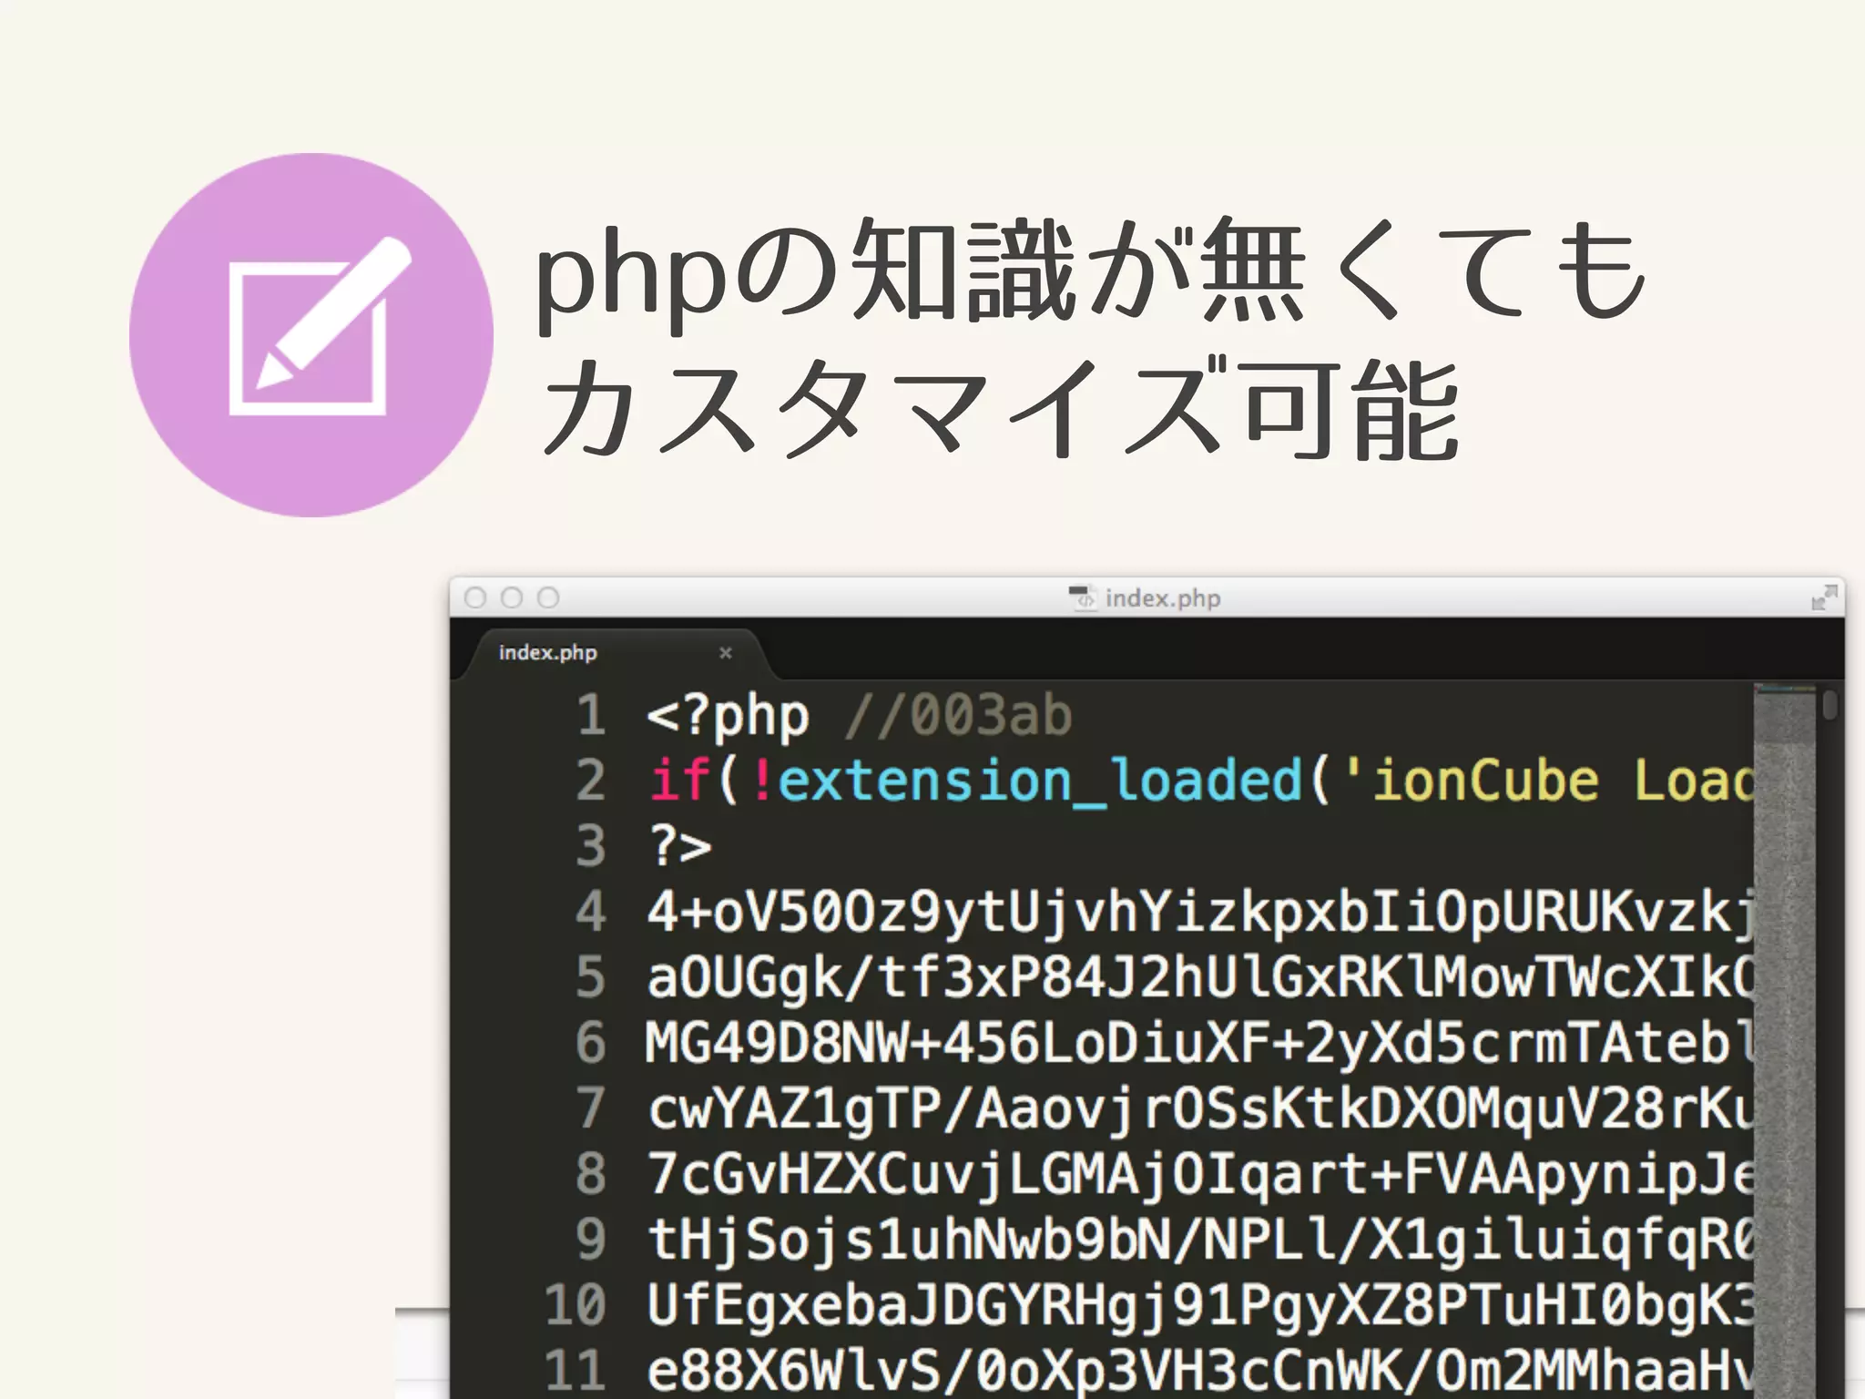Click line number 5 in gutter
This screenshot has height=1399, width=1865.
coord(592,977)
